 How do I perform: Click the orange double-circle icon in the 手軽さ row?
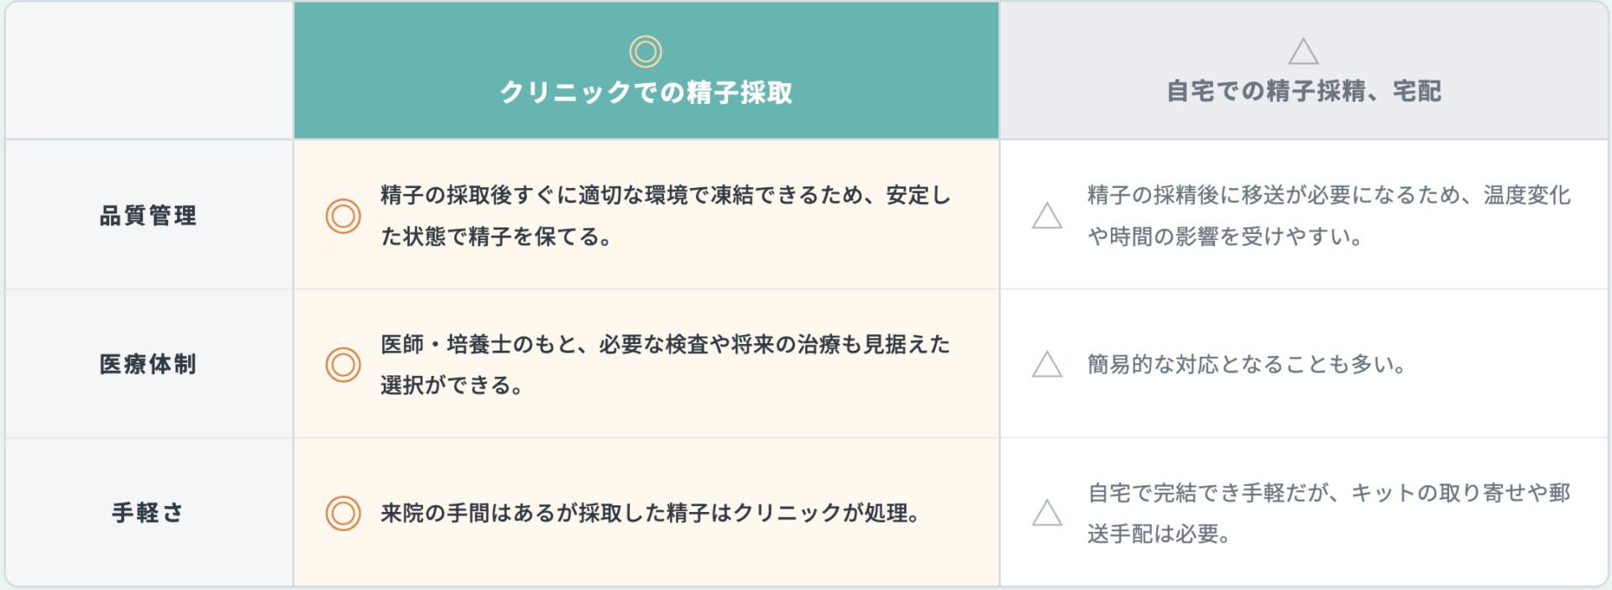(x=343, y=514)
